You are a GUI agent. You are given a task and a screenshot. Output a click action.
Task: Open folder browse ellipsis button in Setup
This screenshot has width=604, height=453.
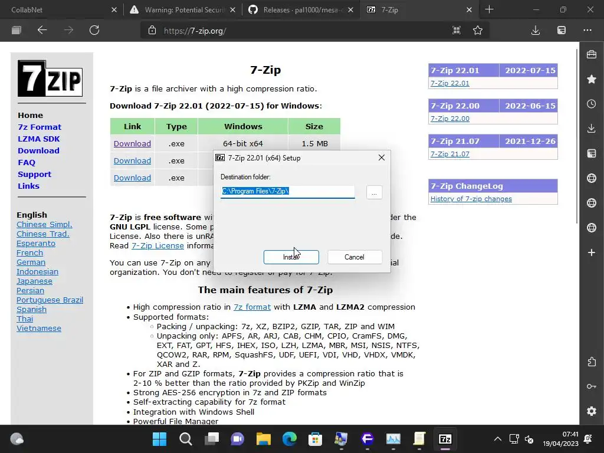[x=374, y=192]
